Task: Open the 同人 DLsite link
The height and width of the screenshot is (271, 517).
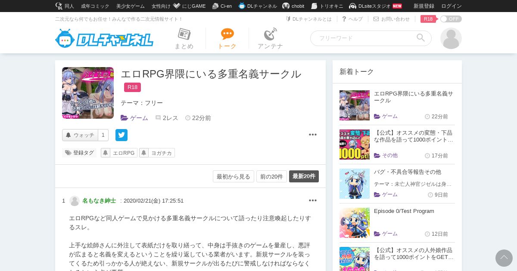Action: click(65, 6)
